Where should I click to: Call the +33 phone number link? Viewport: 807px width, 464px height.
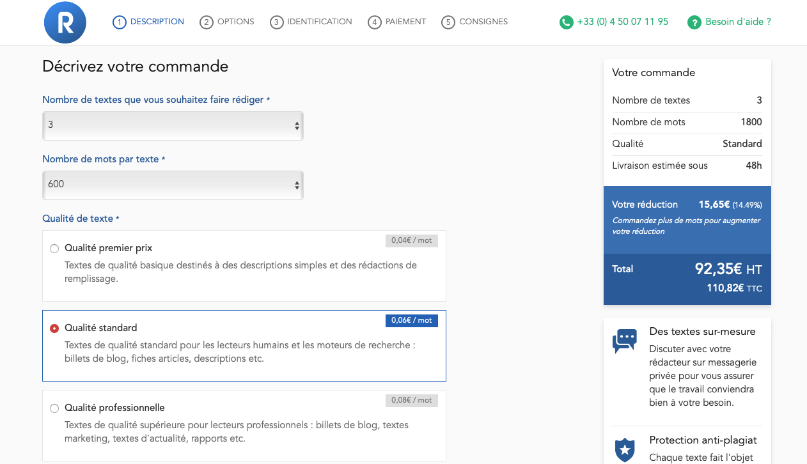point(622,22)
